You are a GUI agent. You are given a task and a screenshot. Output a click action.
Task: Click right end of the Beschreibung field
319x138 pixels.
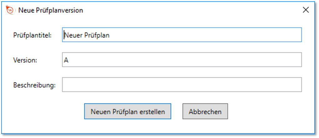tap(293, 85)
